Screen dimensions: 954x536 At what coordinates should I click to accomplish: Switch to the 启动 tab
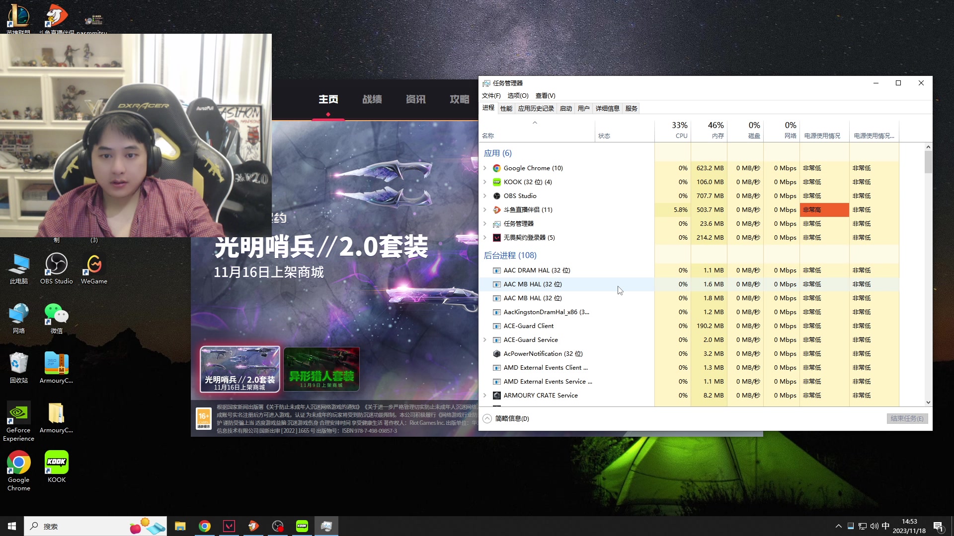pyautogui.click(x=566, y=108)
